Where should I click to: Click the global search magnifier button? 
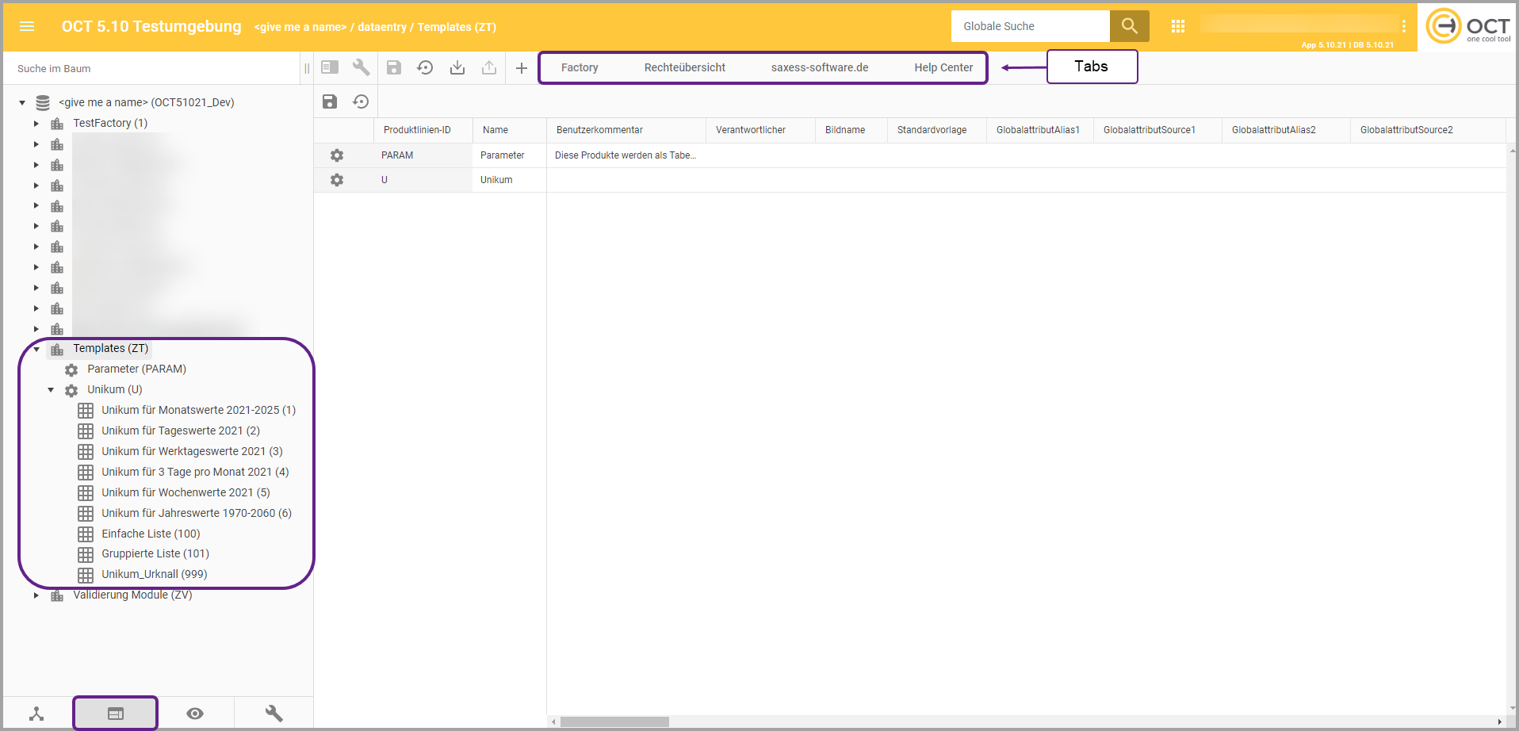click(x=1129, y=26)
